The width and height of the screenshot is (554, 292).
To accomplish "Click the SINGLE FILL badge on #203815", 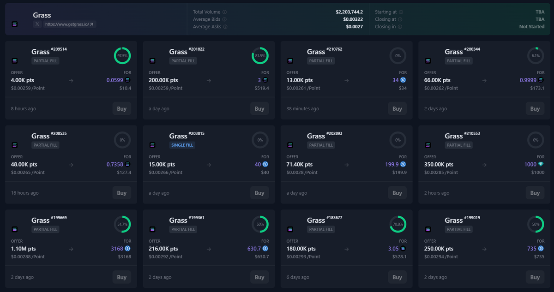I will coord(182,145).
